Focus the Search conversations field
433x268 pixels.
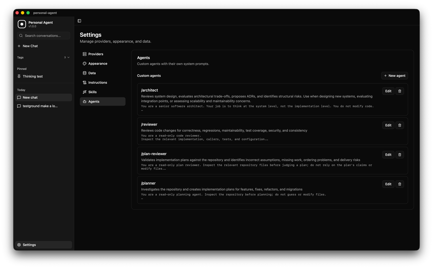coord(44,36)
